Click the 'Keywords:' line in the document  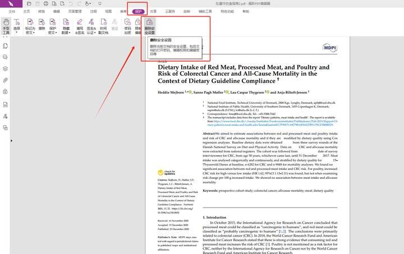pyautogui.click(x=268, y=191)
